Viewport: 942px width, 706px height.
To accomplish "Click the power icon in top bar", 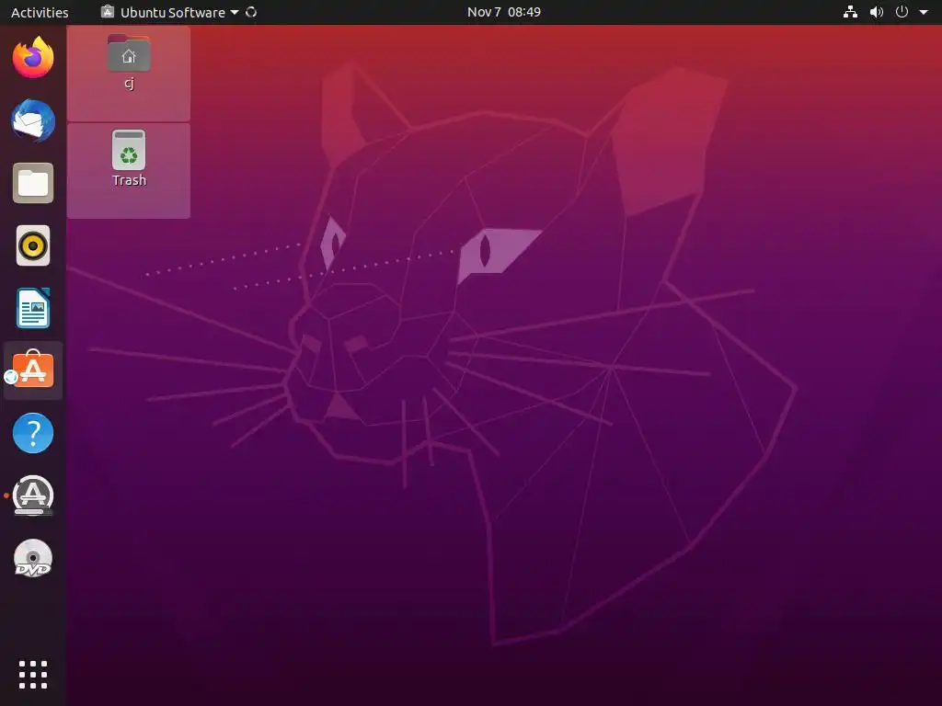I will pyautogui.click(x=902, y=12).
